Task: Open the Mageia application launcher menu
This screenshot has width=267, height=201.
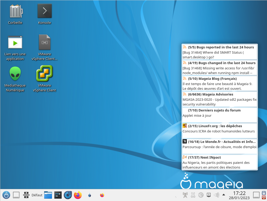Action: tap(6, 195)
